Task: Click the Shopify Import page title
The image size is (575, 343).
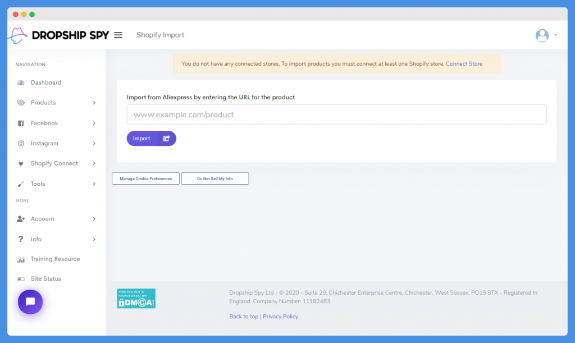Action: coord(160,35)
